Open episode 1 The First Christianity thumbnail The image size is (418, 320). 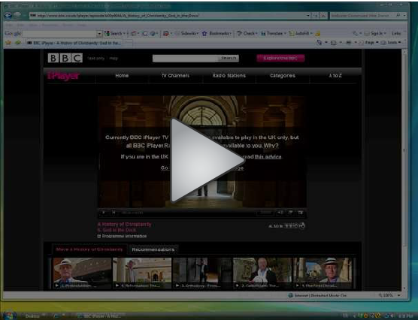(x=323, y=273)
